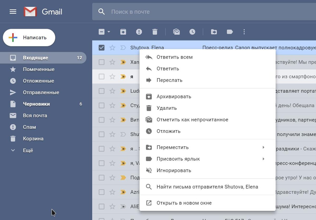Star the Shutova, Elena message in first row
Viewport: 316px width, 220px height.
[112, 48]
